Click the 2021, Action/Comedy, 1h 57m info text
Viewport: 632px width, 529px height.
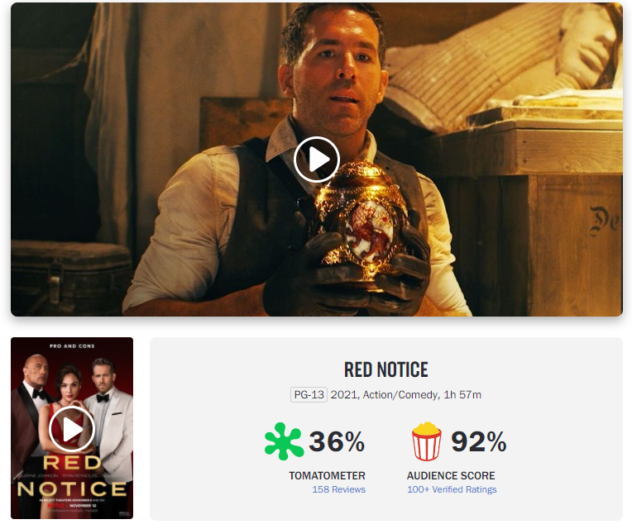tap(406, 394)
